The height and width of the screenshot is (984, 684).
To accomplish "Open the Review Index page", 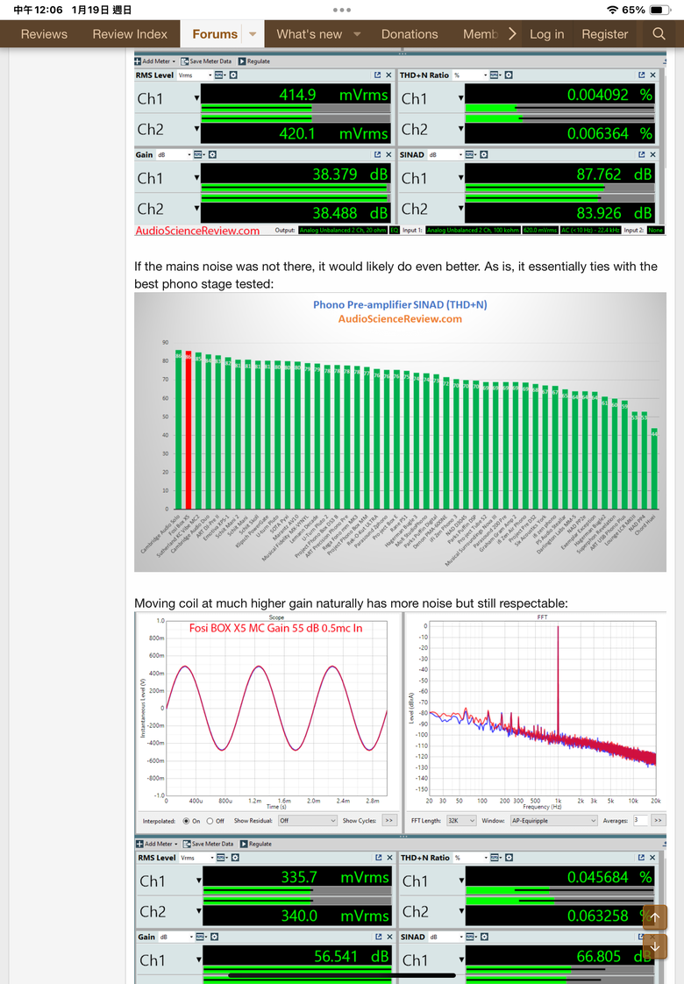I will [130, 34].
